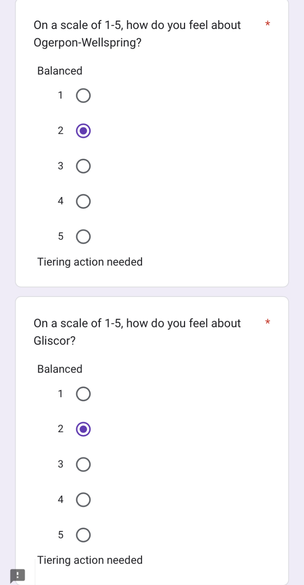Choose rating 3 for Ogerpon-Wellspring
This screenshot has height=585, width=304.
pyautogui.click(x=83, y=166)
